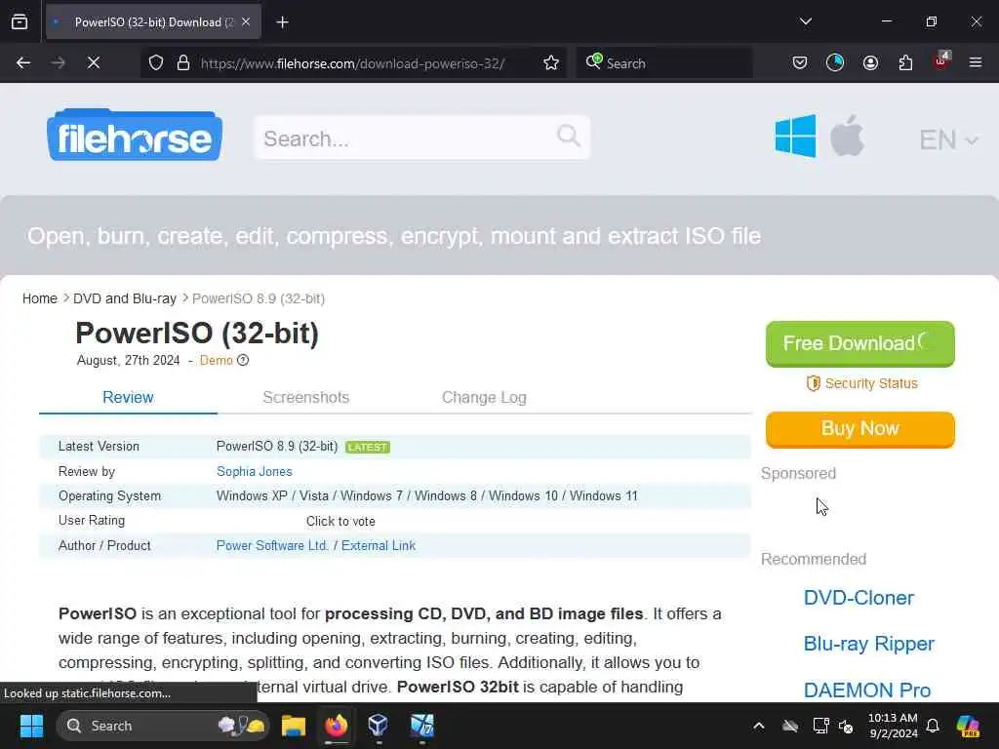Open Extensions puzzle icon
Screen dimensions: 999x749
pyautogui.click(x=905, y=62)
